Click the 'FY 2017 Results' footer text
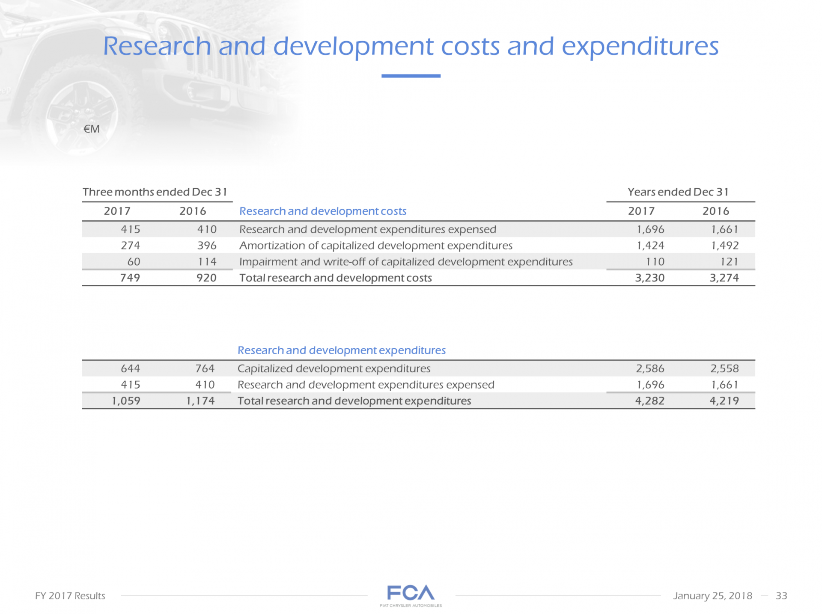822x614 pixels. point(70,596)
